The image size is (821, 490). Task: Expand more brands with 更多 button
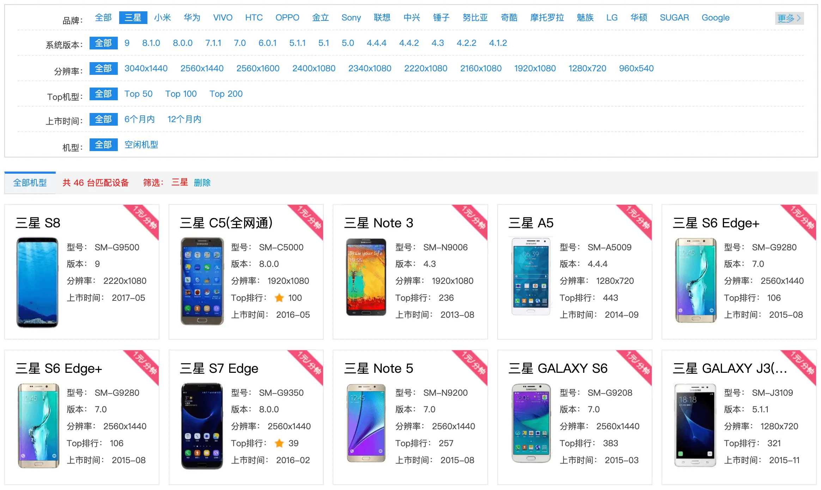tap(789, 18)
